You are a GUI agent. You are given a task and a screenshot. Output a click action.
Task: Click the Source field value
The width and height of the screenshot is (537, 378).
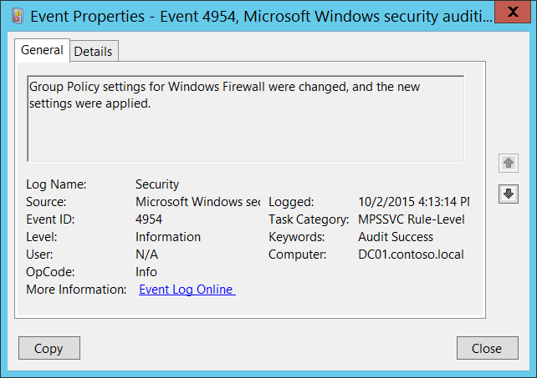point(197,202)
